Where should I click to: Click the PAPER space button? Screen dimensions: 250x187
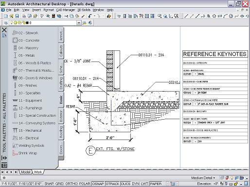[x=156, y=184]
